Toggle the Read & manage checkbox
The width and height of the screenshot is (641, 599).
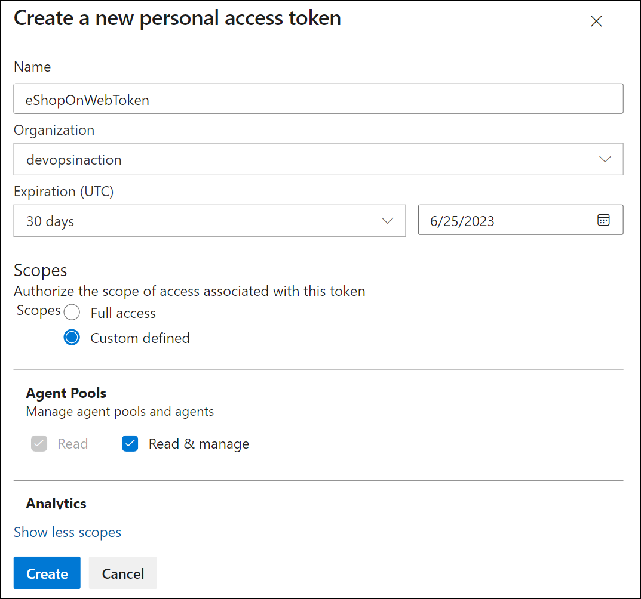(x=130, y=444)
